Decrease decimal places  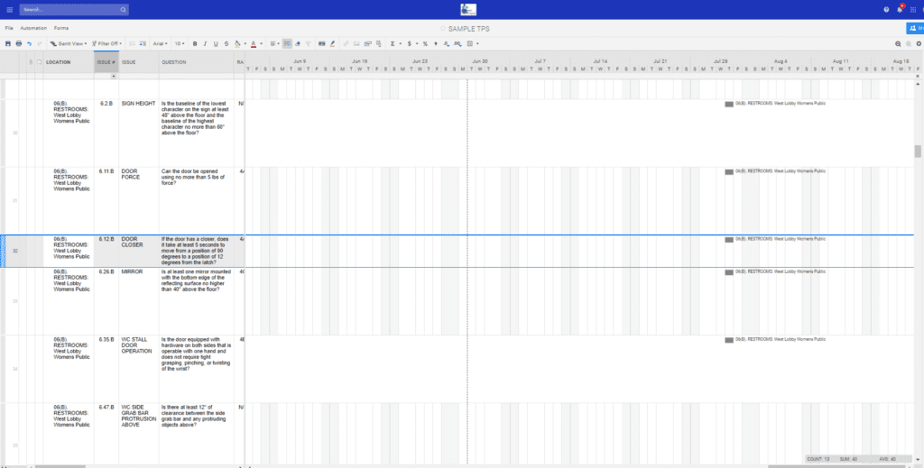coord(446,43)
